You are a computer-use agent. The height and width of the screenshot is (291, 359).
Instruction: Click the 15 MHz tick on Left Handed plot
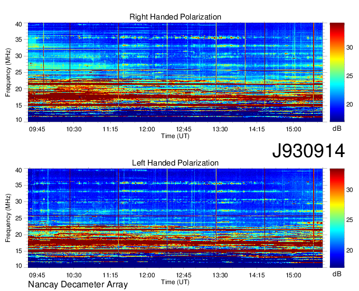coord(18,251)
